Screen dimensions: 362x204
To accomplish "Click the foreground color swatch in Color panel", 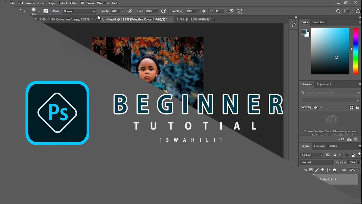I will click(304, 32).
